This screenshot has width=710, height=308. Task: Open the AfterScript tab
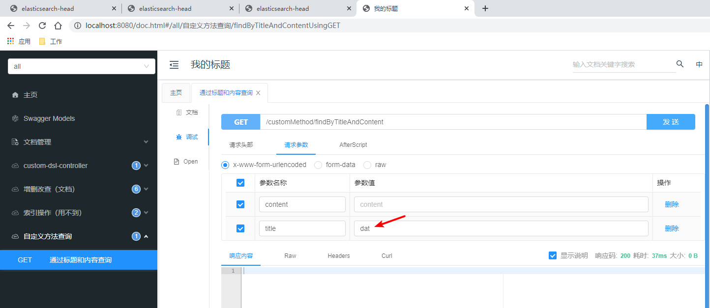pos(353,145)
